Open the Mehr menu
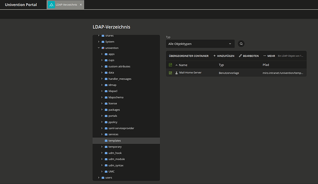This screenshot has height=184, width=318. point(269,56)
